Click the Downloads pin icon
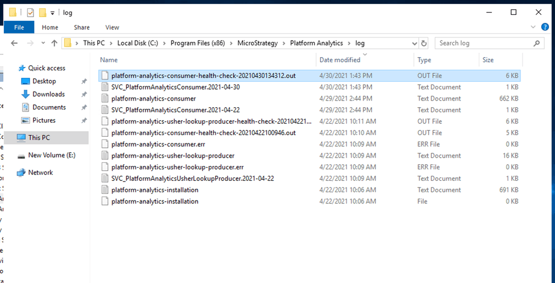This screenshot has width=555, height=283. 84,95
